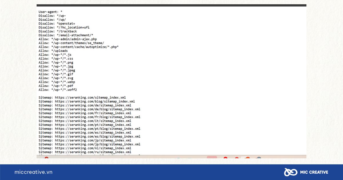
Task: Click the 'Disallow: */email-attachment/*' line
Action: pyautogui.click(x=66, y=35)
